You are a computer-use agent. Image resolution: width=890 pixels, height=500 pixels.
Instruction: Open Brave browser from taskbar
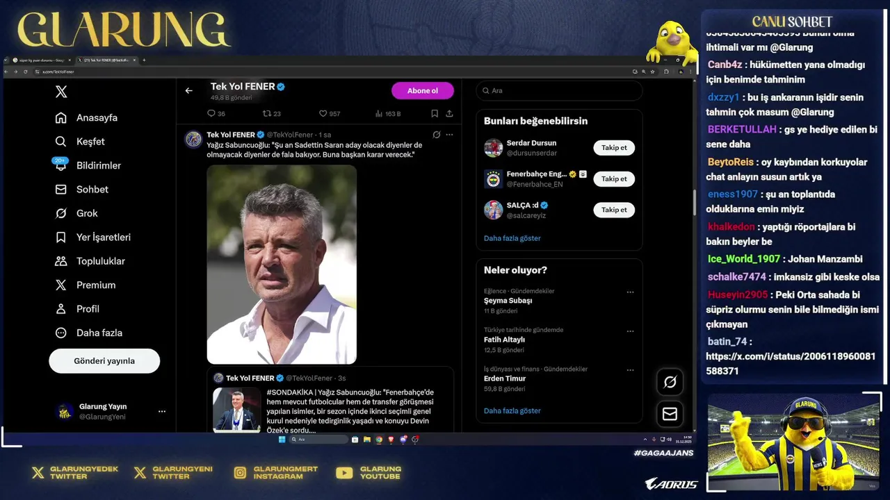(x=391, y=440)
